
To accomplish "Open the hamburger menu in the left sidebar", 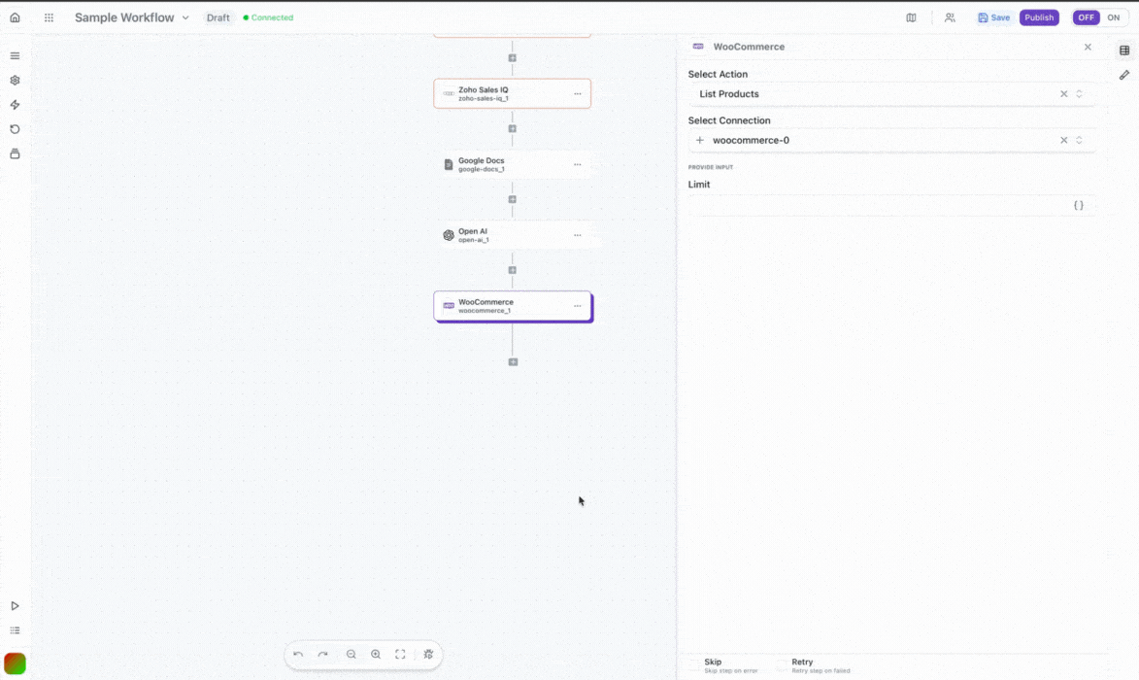I will point(15,55).
